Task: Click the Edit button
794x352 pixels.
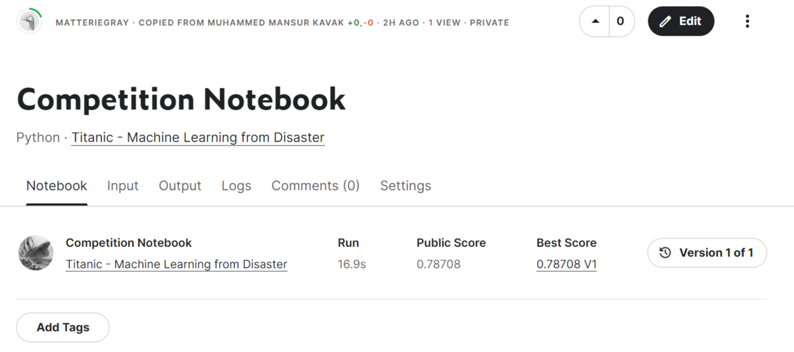Action: (681, 22)
